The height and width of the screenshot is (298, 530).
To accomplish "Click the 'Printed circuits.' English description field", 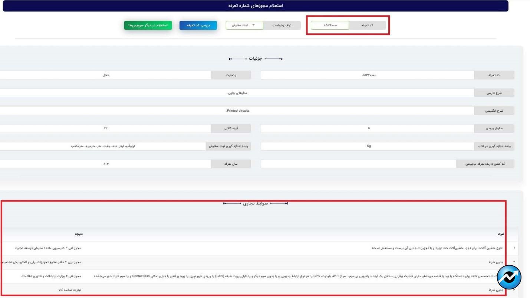I will click(237, 111).
